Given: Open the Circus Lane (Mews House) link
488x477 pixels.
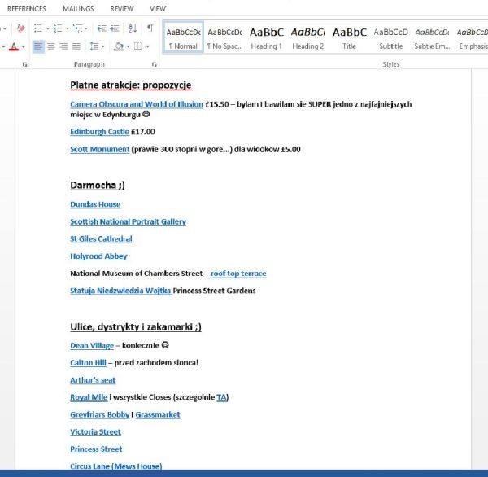Looking at the screenshot, I should (116, 466).
